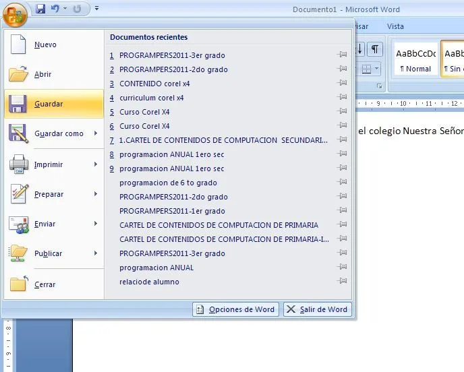Expand the Enviar submenu arrow
Screen dimensions: 464x372
96,224
